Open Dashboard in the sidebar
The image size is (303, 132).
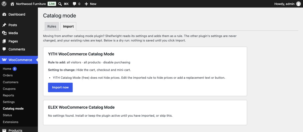17,15
